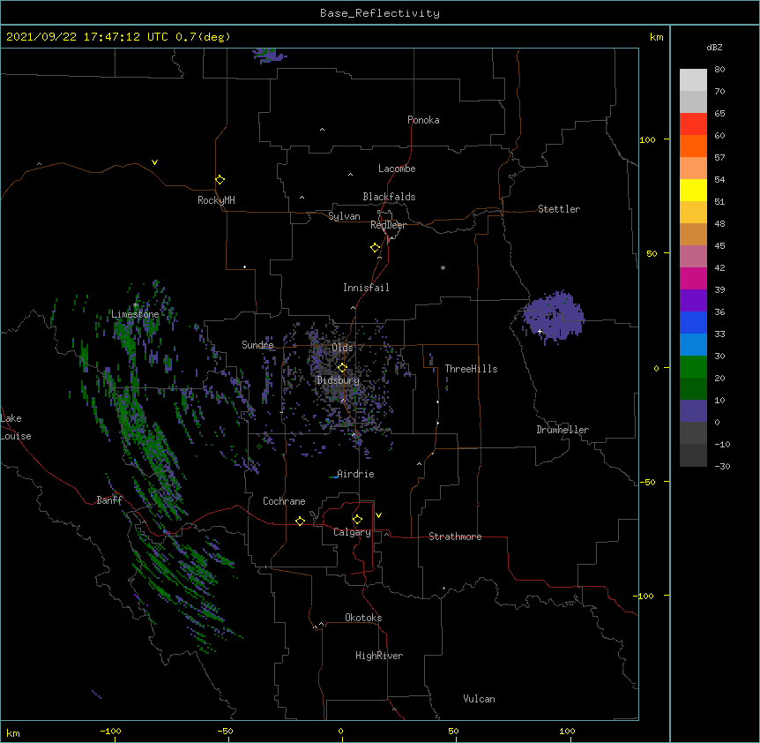Select the bright orange legend swatch below red

tap(693, 146)
